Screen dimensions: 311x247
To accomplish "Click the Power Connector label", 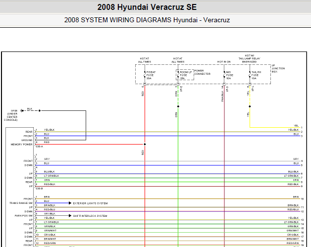I will (203, 72).
